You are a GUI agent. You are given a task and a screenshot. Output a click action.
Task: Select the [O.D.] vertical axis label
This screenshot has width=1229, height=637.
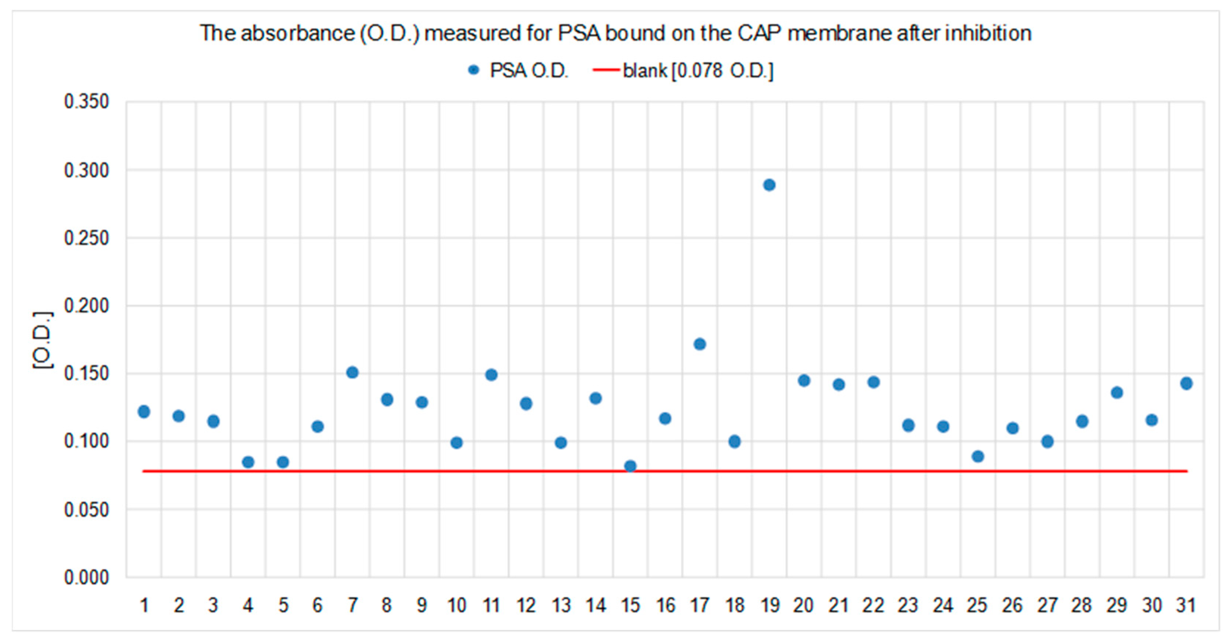(42, 340)
